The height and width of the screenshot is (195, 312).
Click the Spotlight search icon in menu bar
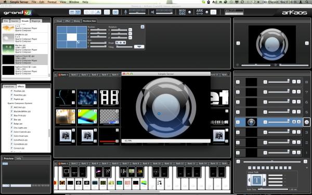(307, 2)
